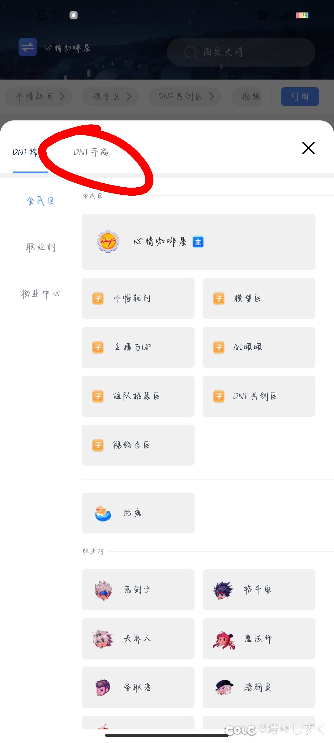Open the 池塘 board with duck icon

[x=138, y=513]
